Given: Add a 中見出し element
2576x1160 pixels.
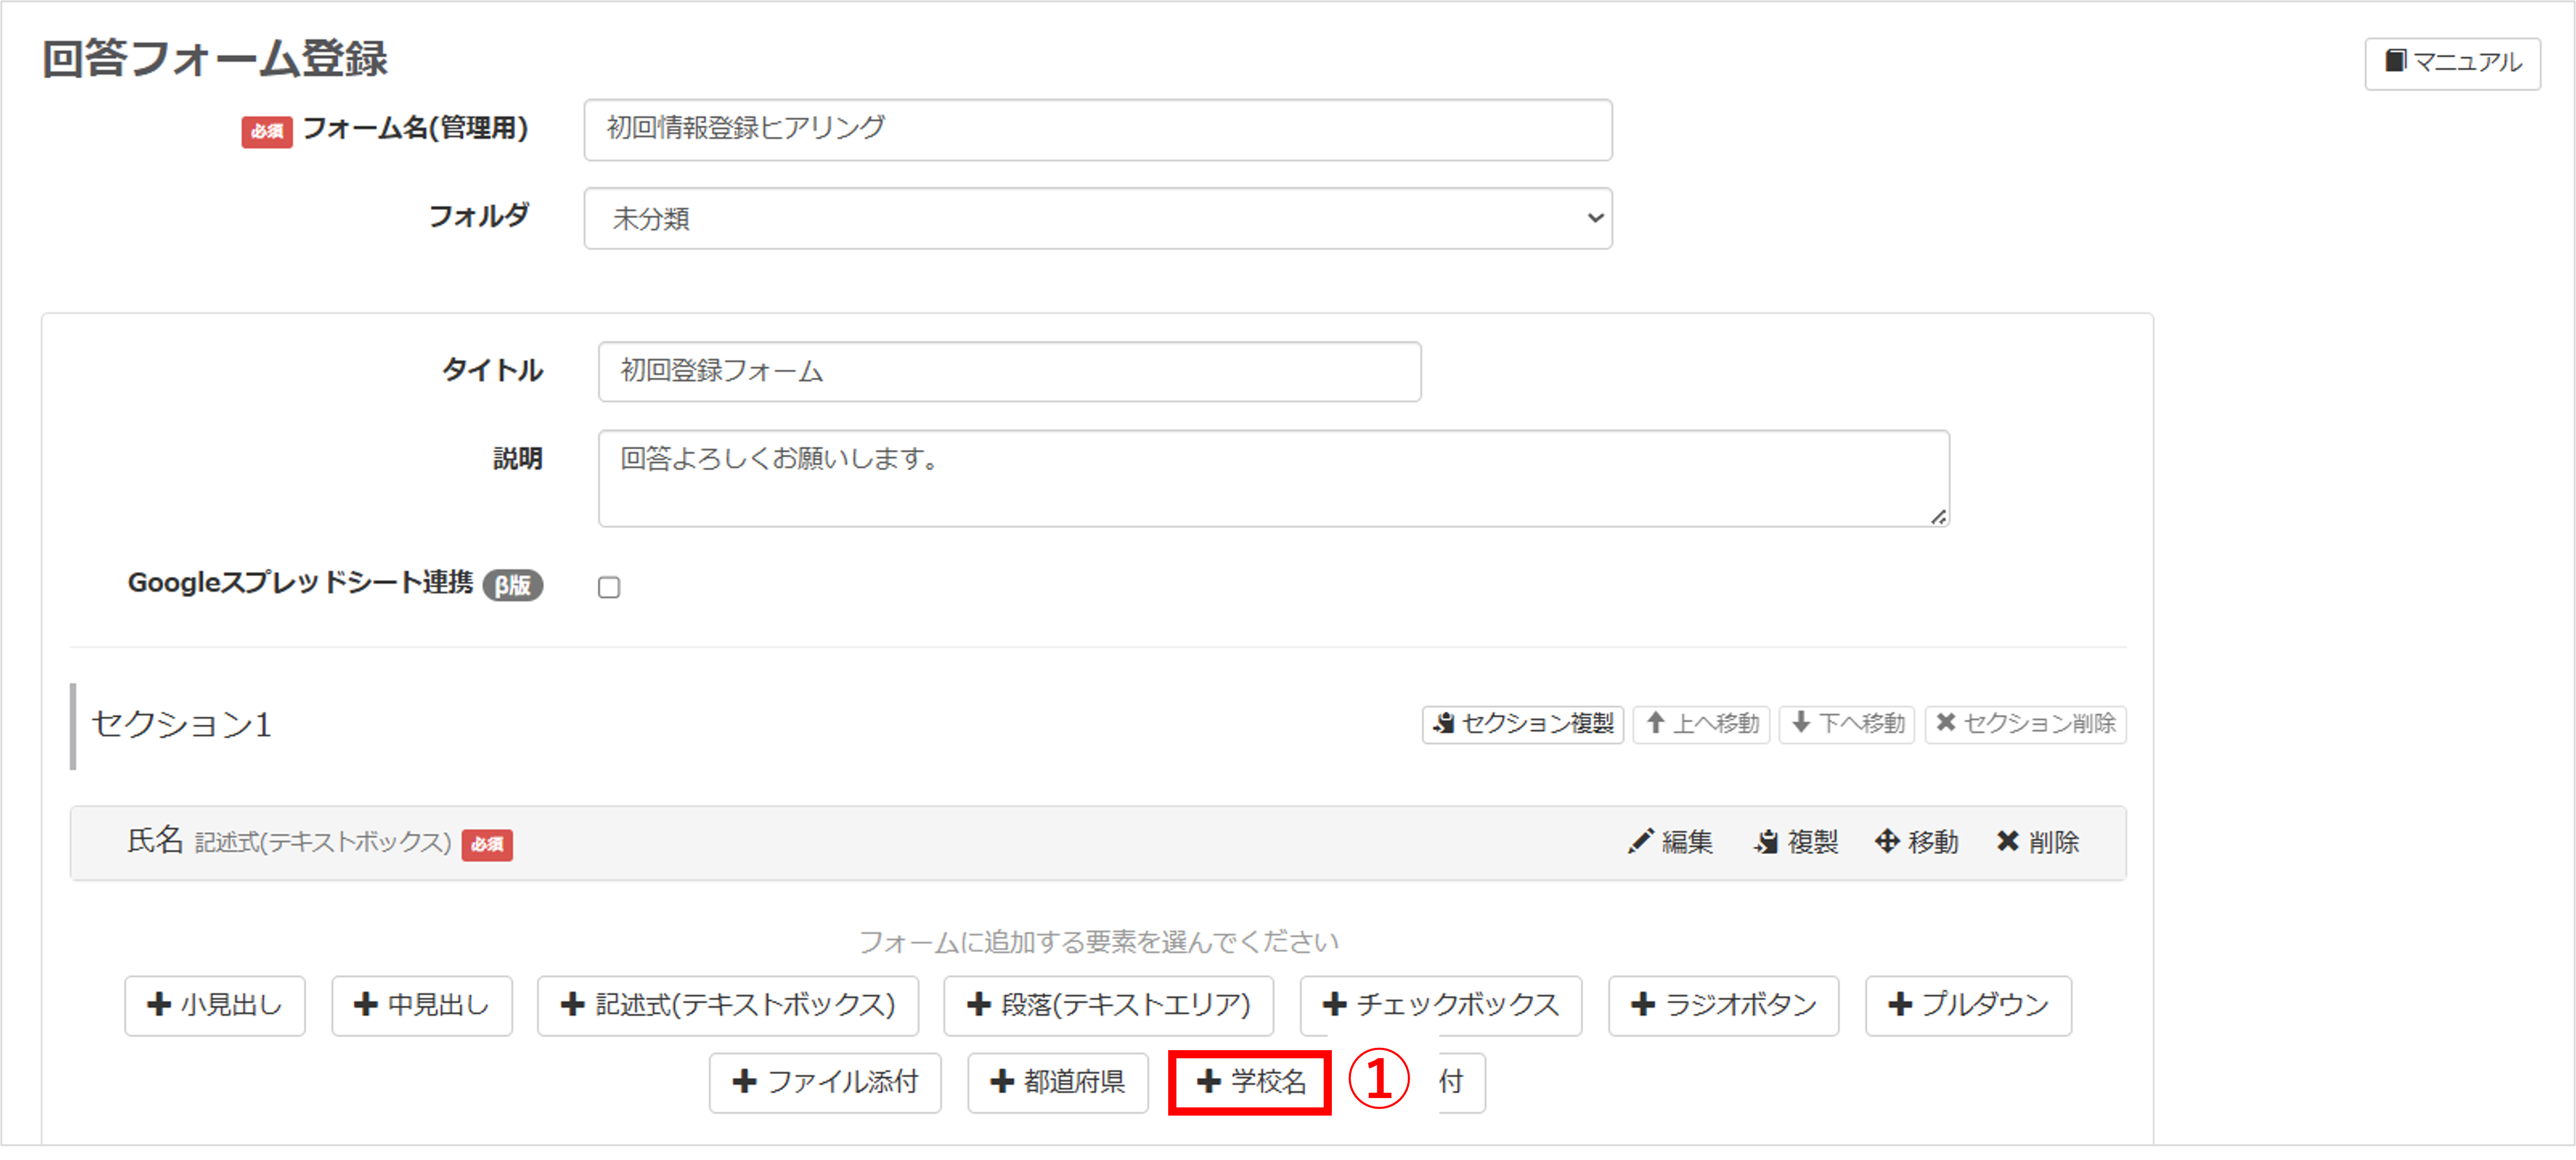Looking at the screenshot, I should point(422,1005).
